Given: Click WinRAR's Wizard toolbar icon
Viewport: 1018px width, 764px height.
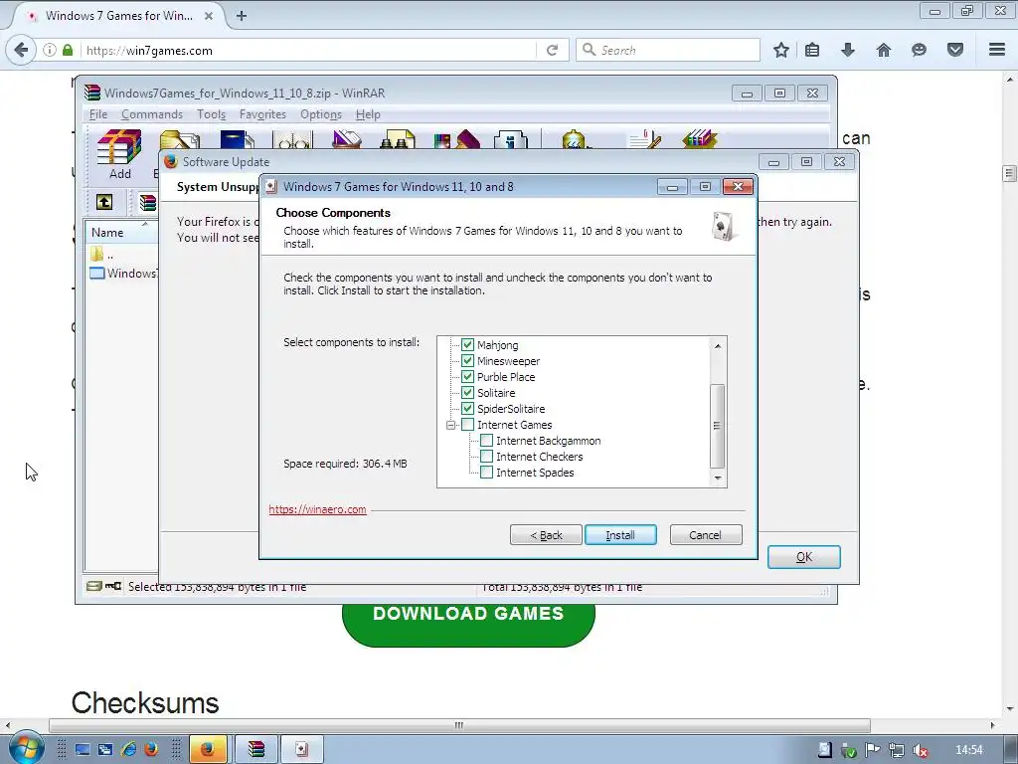Looking at the screenshot, I should [456, 139].
